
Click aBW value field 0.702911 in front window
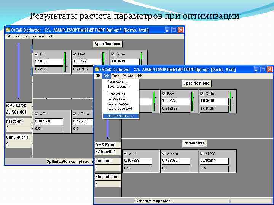coord(214,161)
